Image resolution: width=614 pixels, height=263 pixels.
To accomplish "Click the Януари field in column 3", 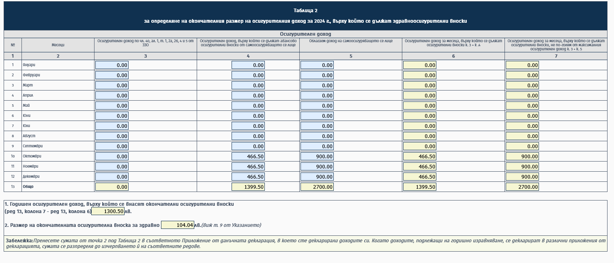I will 112,65.
